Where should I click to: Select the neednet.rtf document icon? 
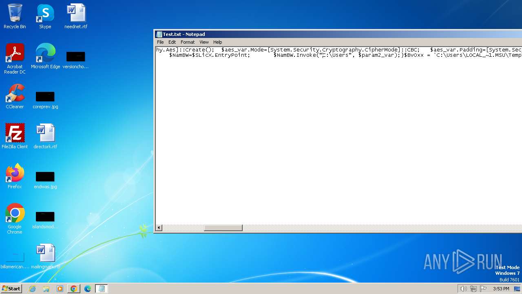tap(76, 16)
